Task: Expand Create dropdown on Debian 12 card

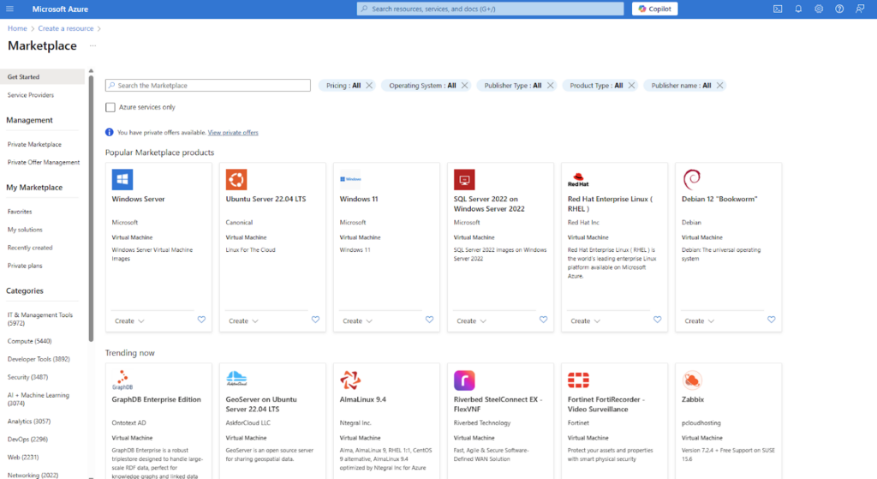Action: (x=699, y=321)
